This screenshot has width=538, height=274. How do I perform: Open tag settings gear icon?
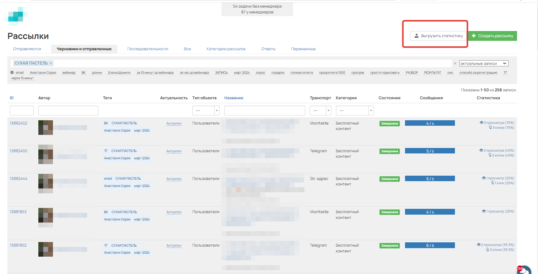[12, 72]
